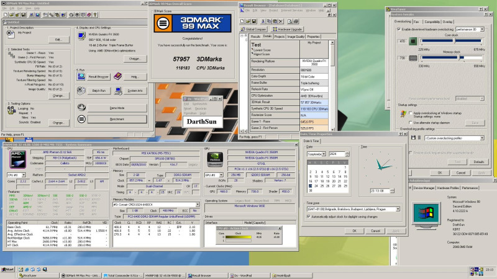Click the Total Commander taskbar button
This screenshot has height=279, width=497.
pyautogui.click(x=123, y=275)
